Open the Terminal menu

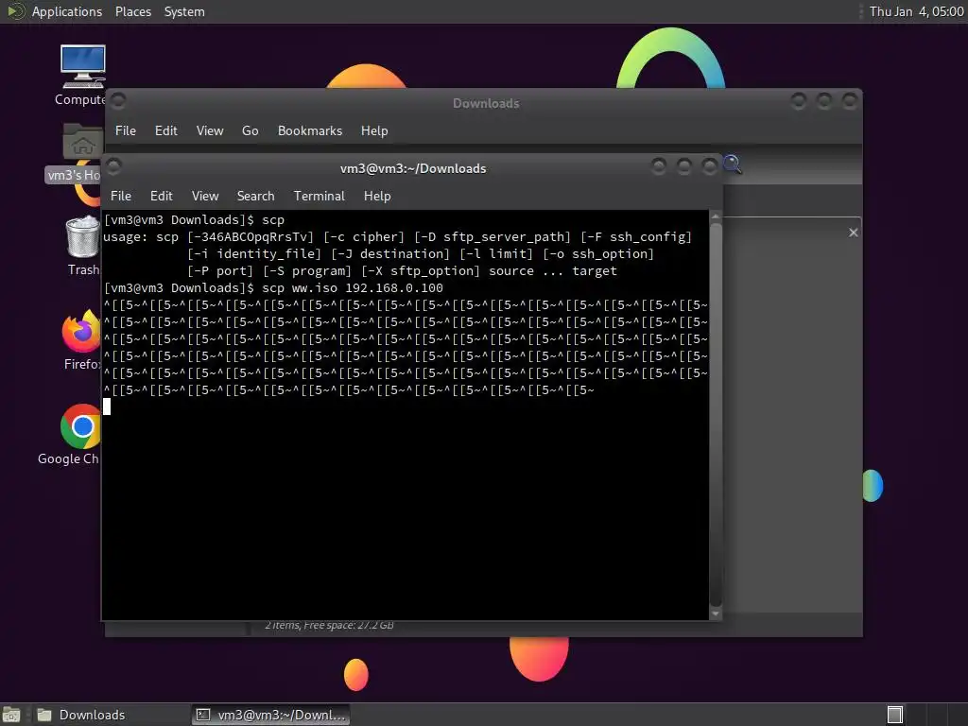[x=320, y=196]
